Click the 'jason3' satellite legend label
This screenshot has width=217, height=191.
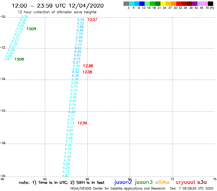tap(144, 182)
